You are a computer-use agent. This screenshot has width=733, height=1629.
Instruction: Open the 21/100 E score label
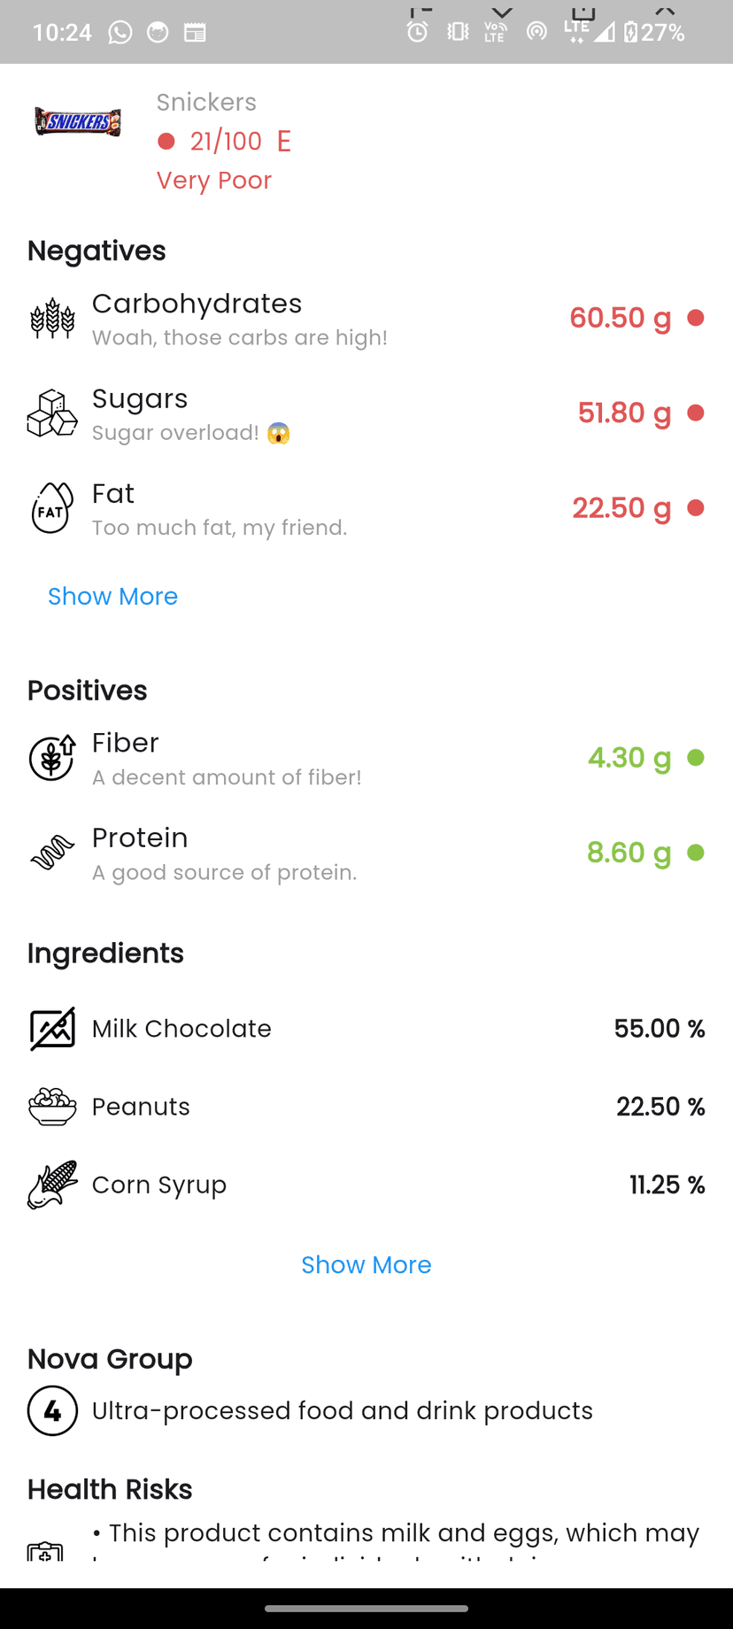pos(240,141)
